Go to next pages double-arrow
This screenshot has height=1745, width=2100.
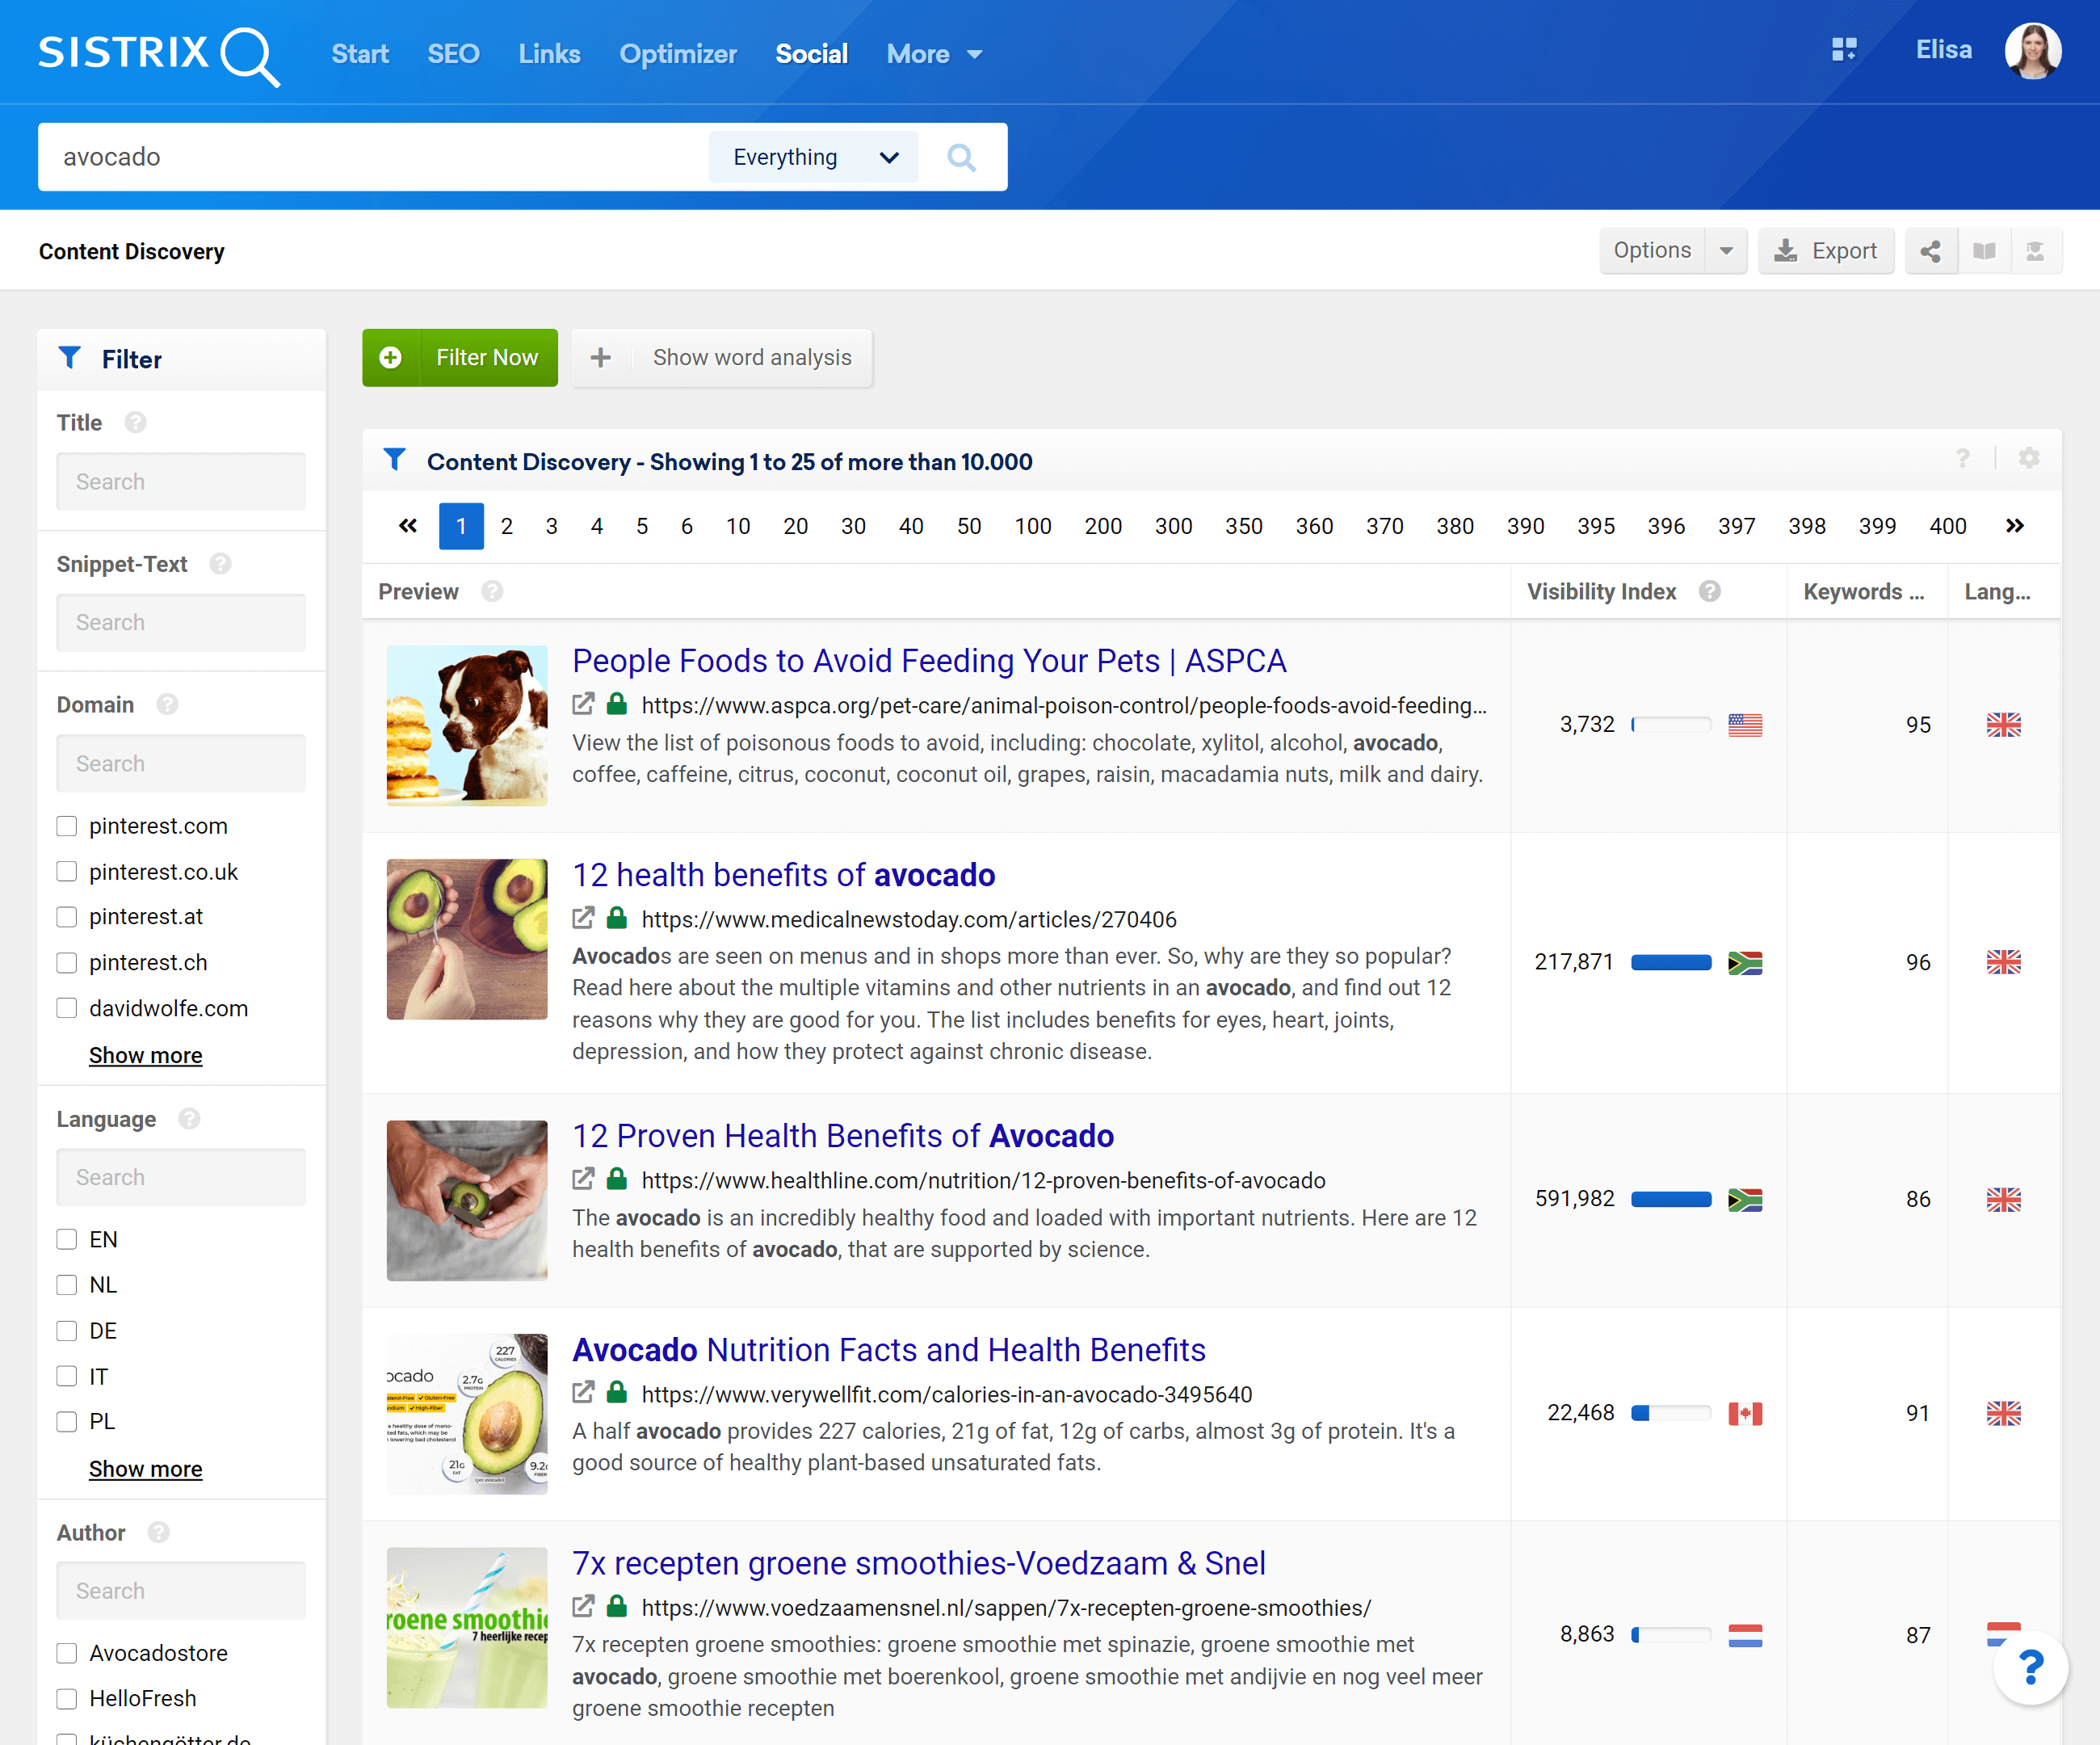click(2015, 526)
